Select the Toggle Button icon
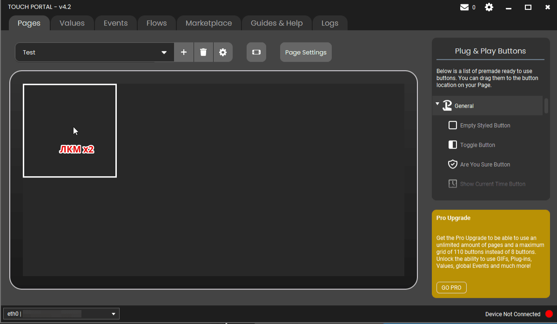557x324 pixels. (453, 145)
